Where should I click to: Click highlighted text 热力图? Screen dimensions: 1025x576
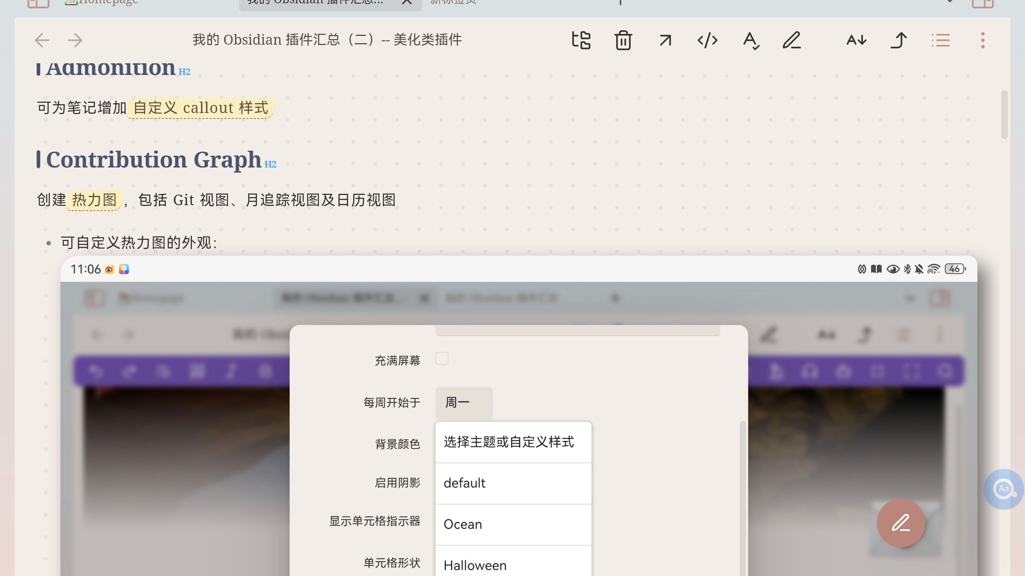94,200
